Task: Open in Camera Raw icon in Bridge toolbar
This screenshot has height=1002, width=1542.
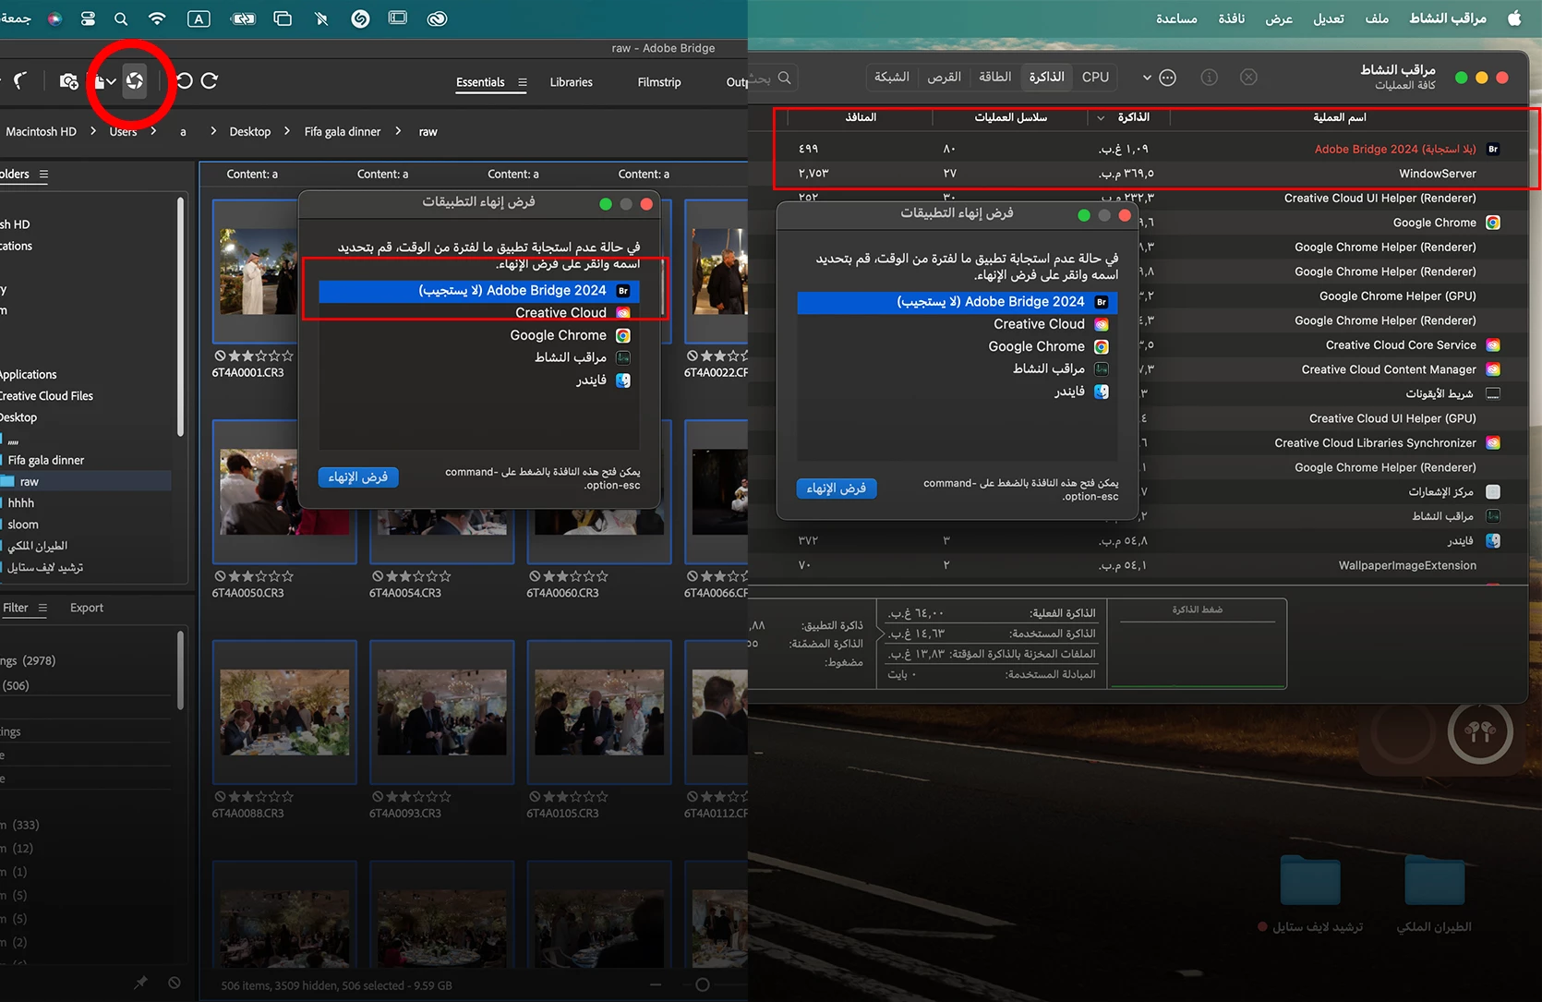Action: (x=135, y=81)
